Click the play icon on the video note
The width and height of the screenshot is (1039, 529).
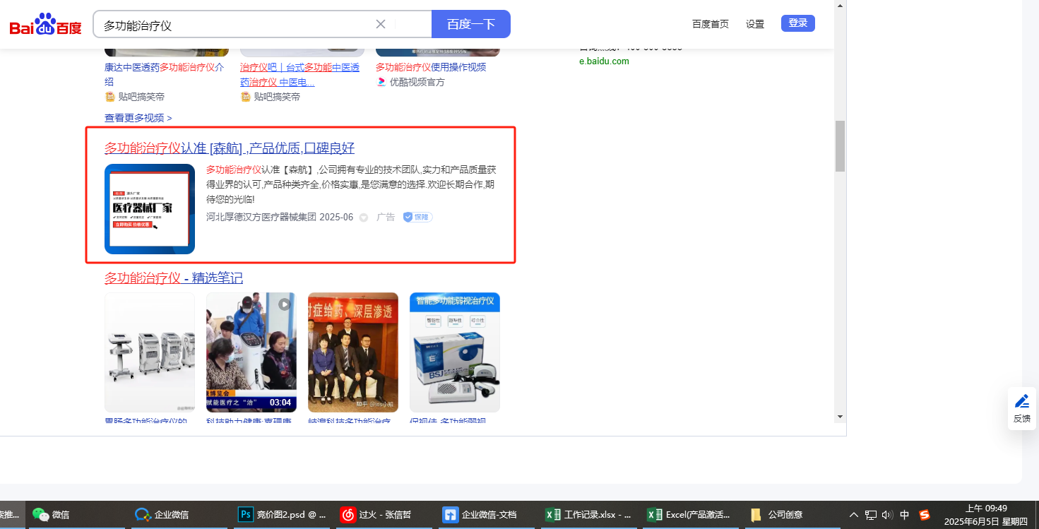pos(284,304)
